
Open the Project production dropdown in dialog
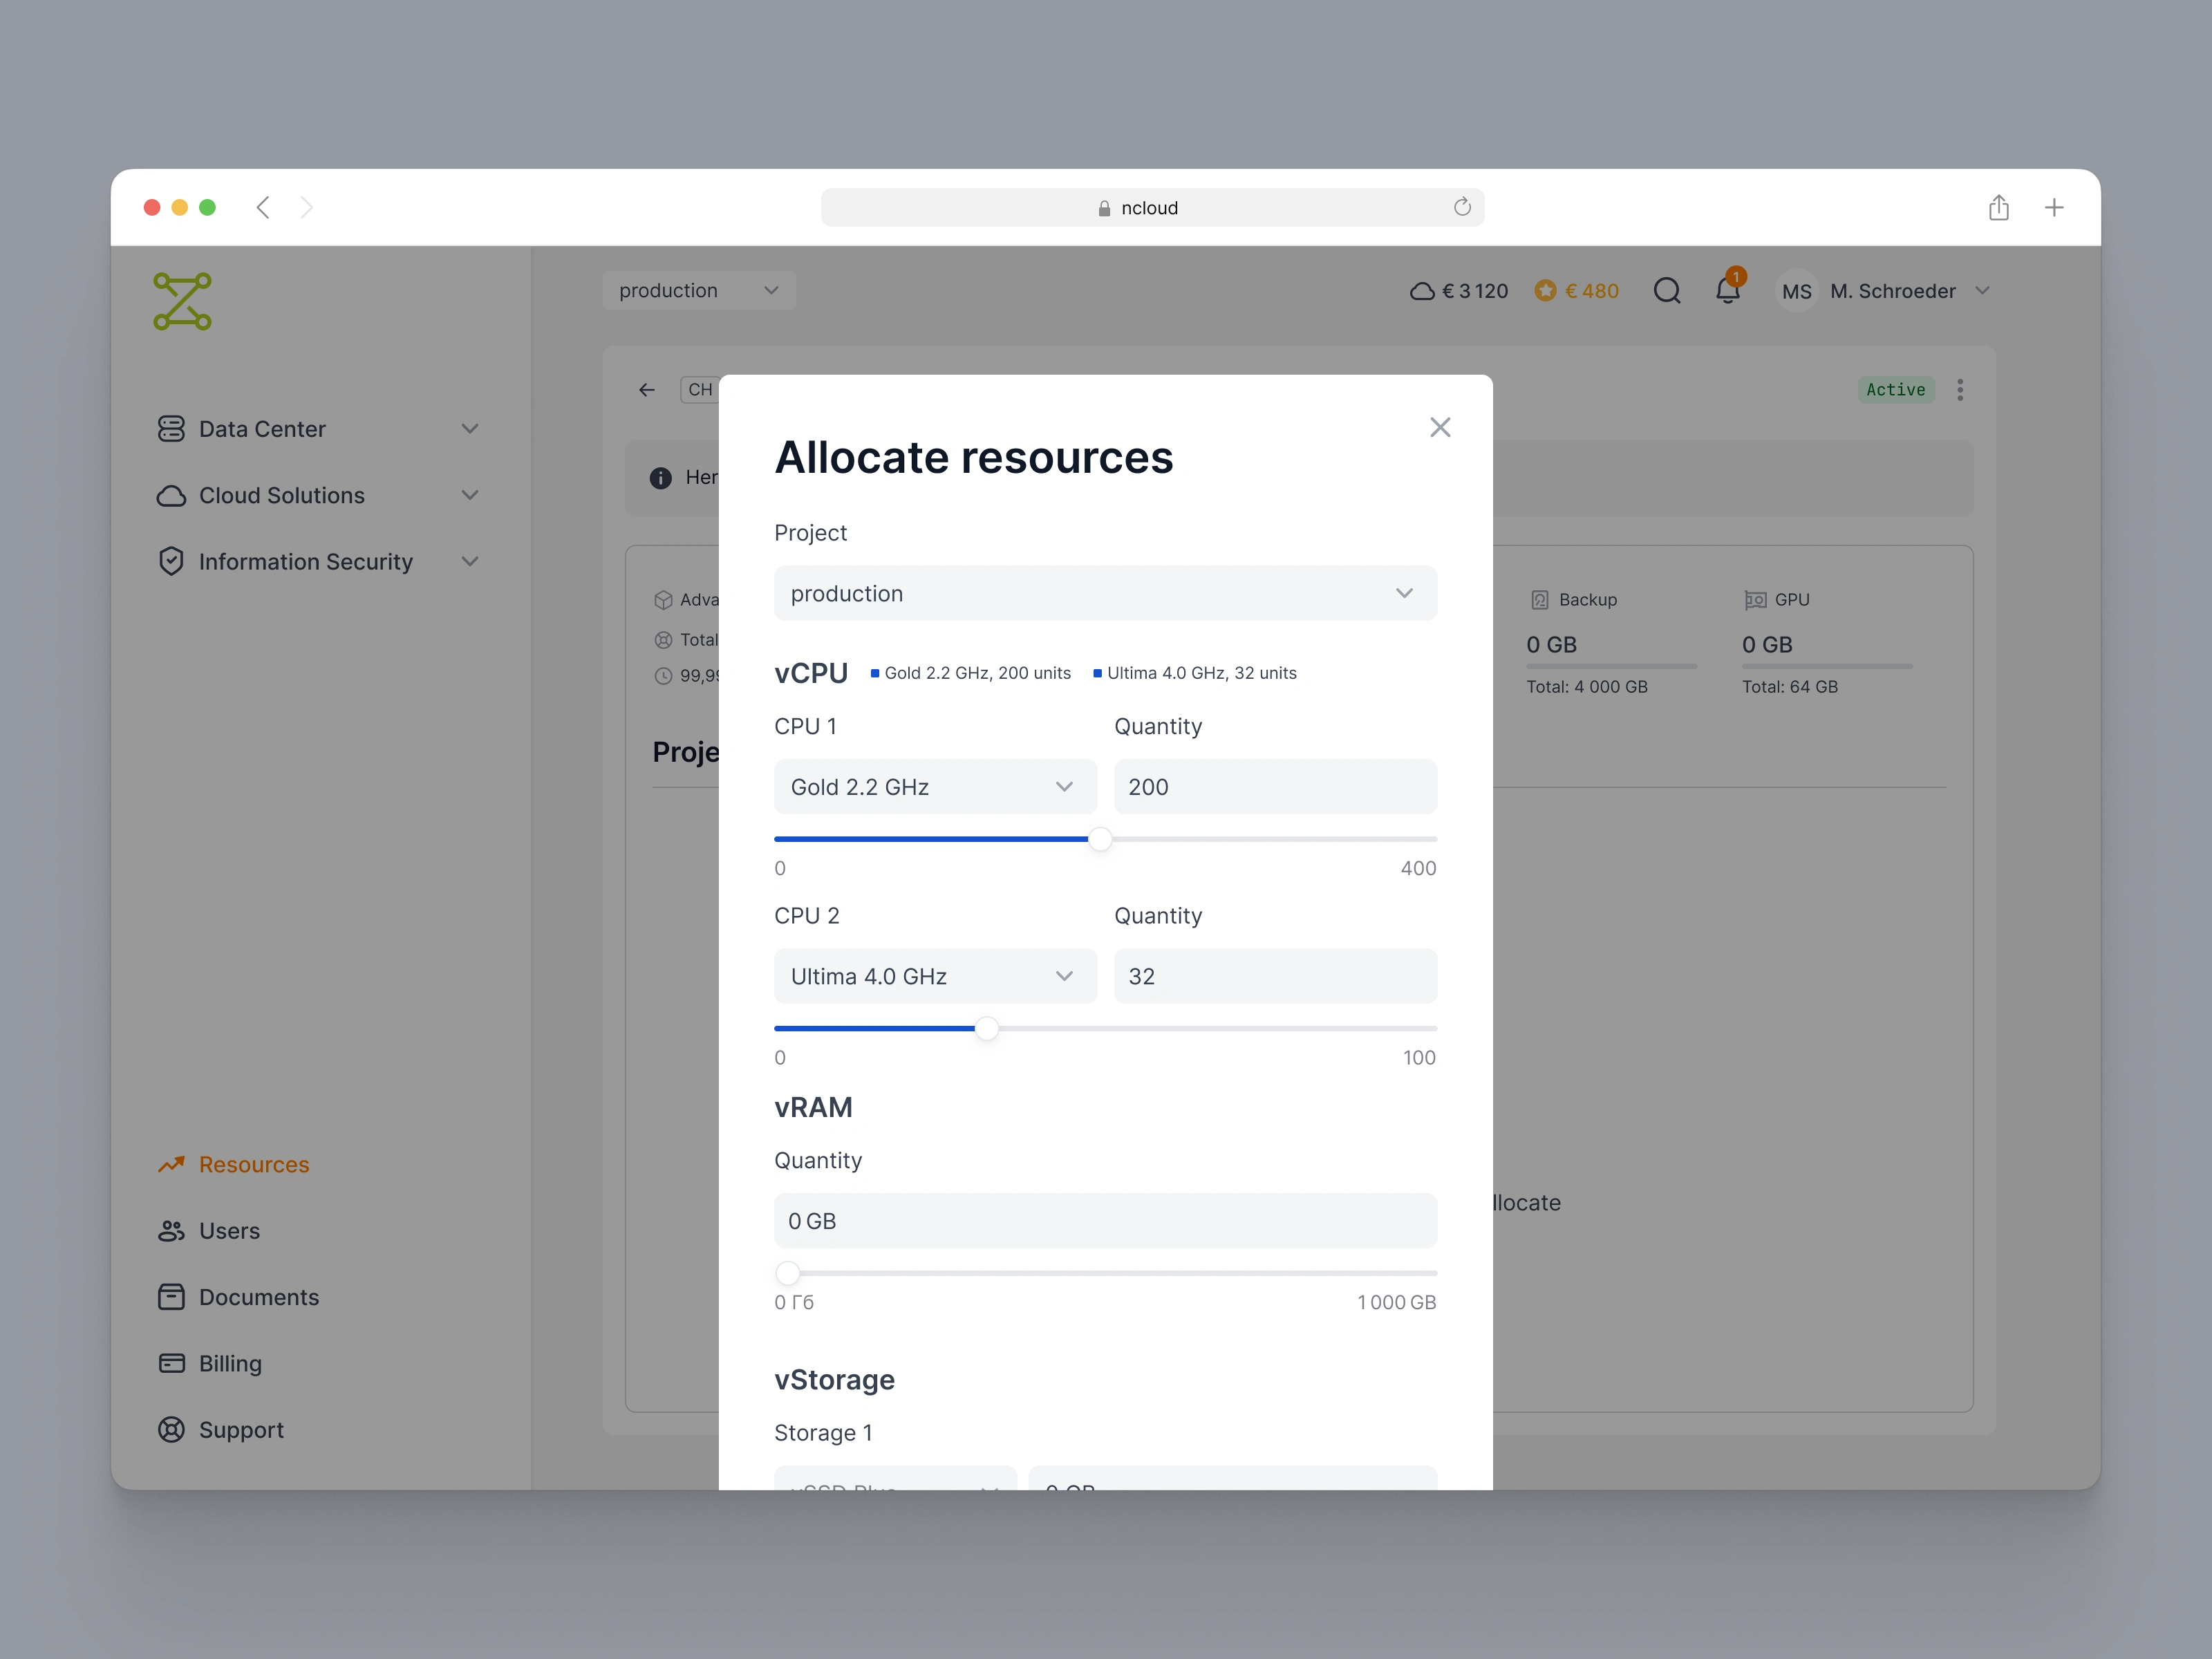(x=1105, y=593)
